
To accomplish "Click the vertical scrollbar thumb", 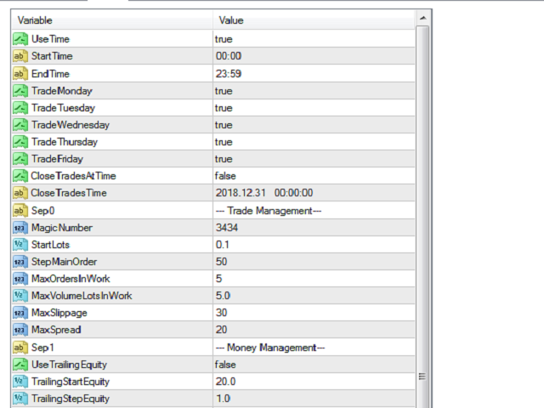I will (x=422, y=217).
